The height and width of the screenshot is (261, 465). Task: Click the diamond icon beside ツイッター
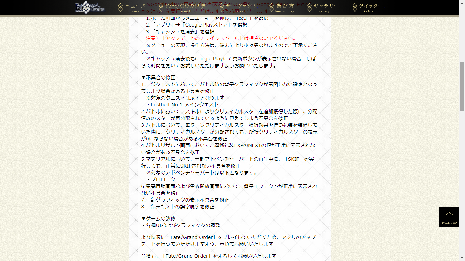[x=355, y=7]
